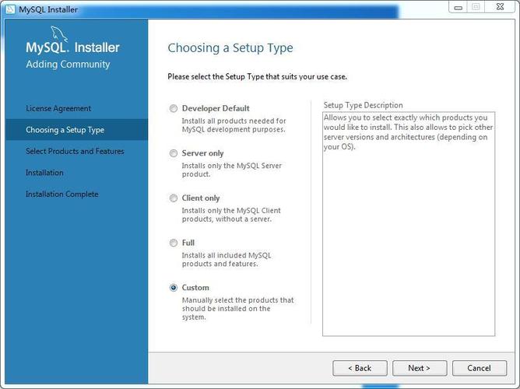Screen dimensions: 520x389
Task: Choose the Server only radio button
Action: pos(174,154)
